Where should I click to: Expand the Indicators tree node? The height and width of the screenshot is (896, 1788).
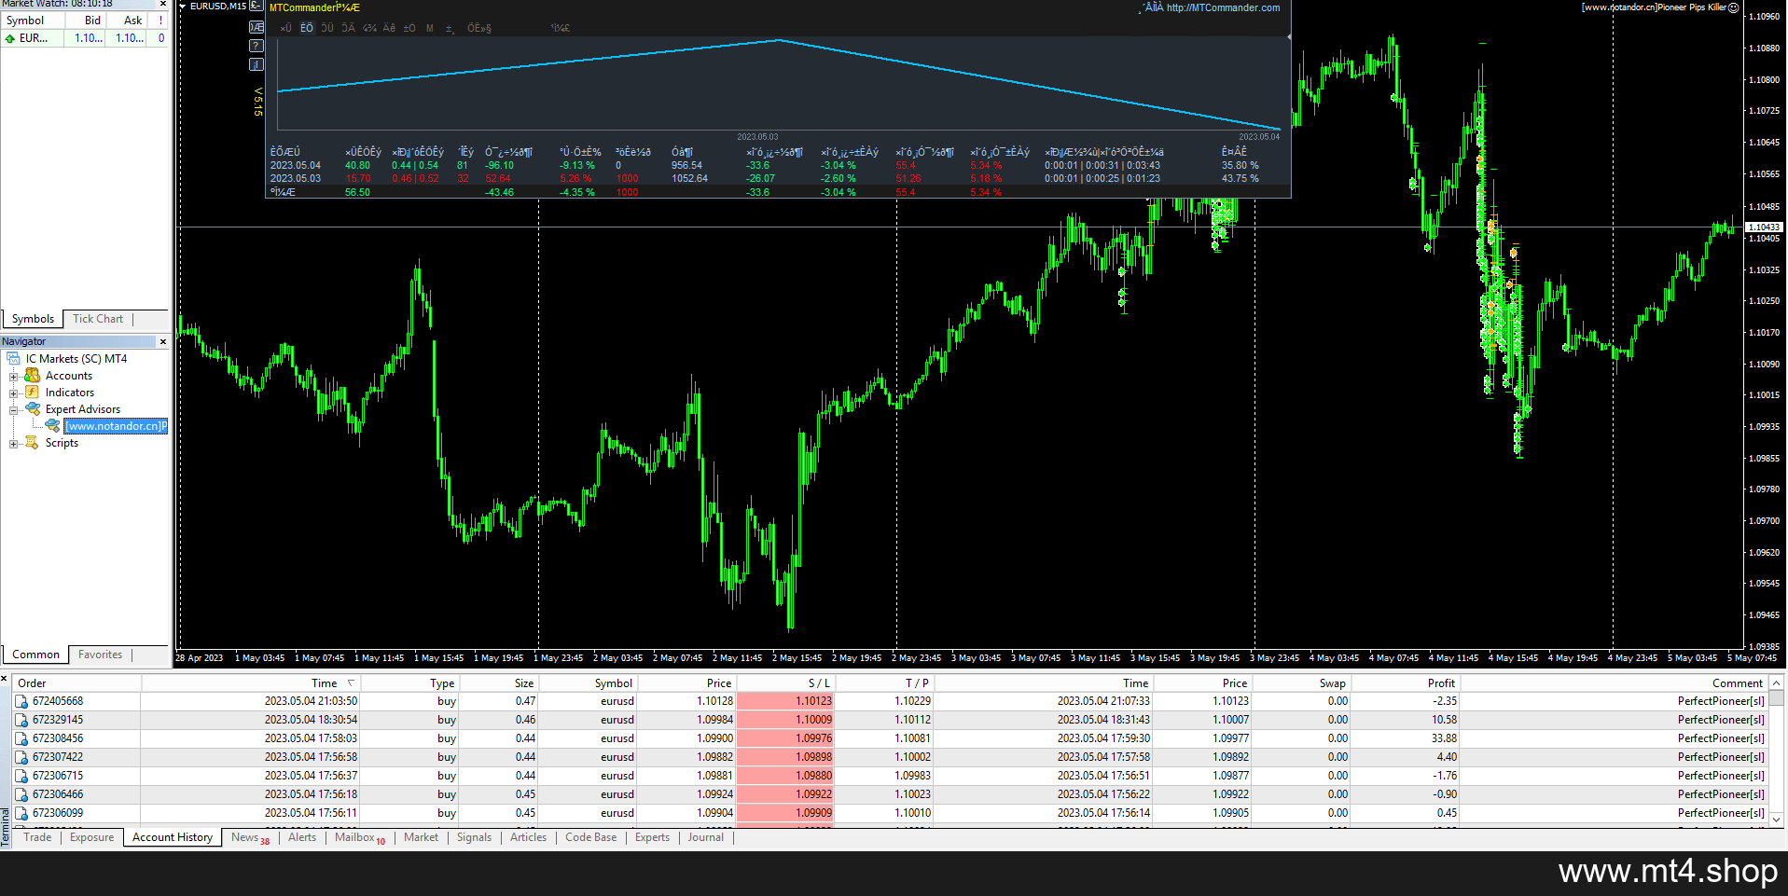(13, 393)
